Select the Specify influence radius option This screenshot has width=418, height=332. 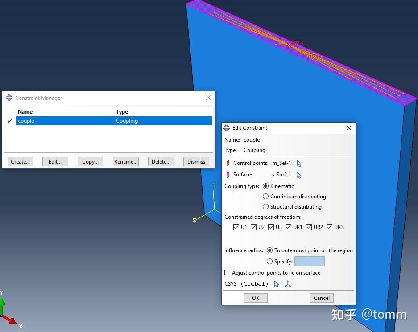tap(269, 261)
